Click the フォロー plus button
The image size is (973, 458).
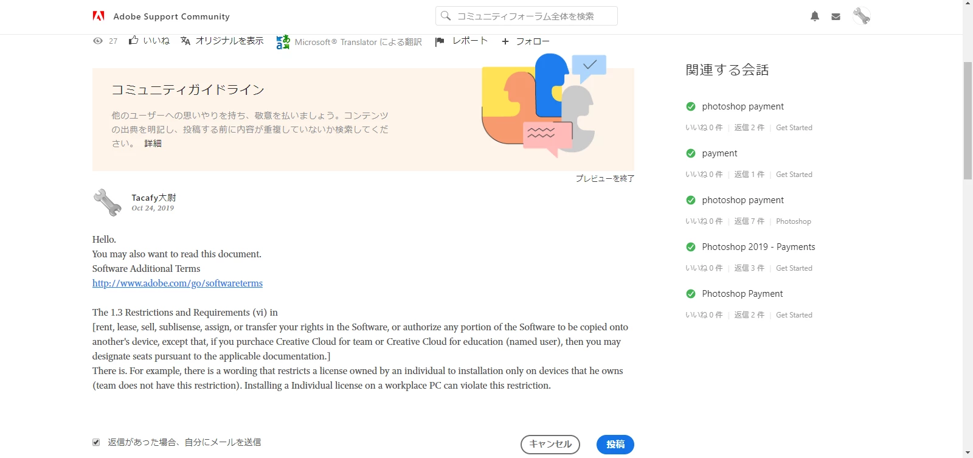525,41
